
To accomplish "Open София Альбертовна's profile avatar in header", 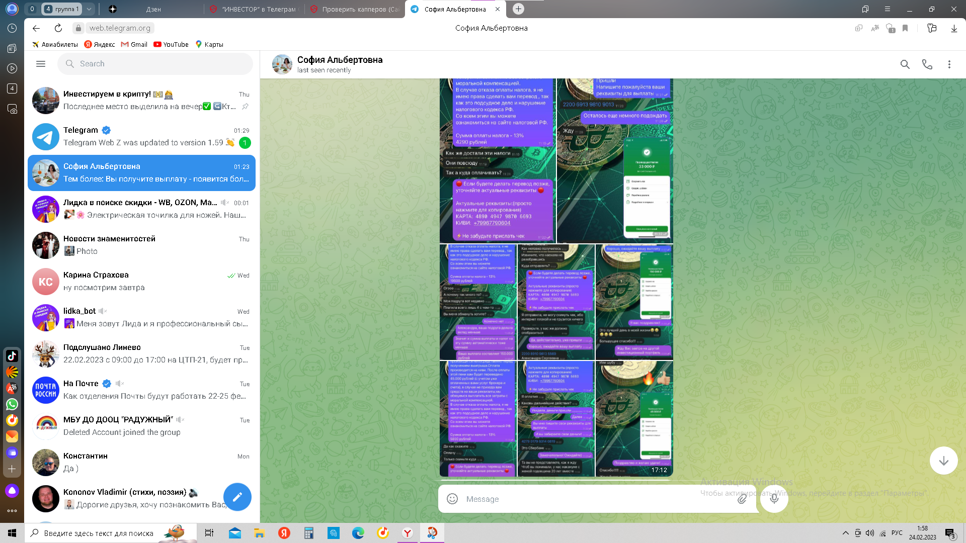I will [x=282, y=64].
